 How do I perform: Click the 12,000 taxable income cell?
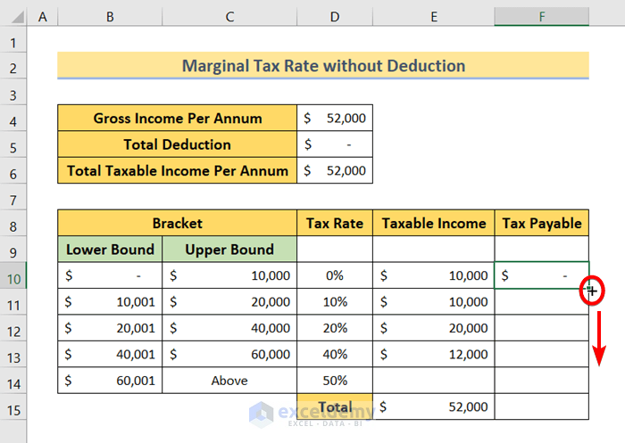(434, 355)
